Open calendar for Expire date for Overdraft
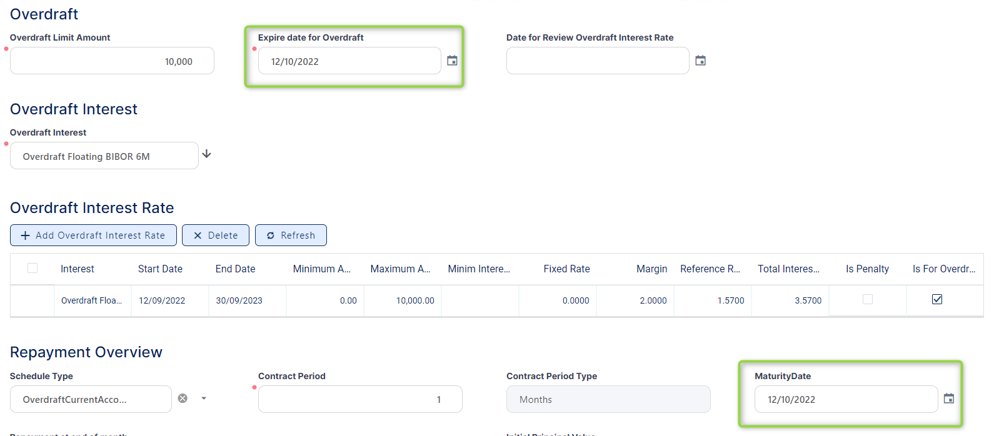 [x=452, y=61]
